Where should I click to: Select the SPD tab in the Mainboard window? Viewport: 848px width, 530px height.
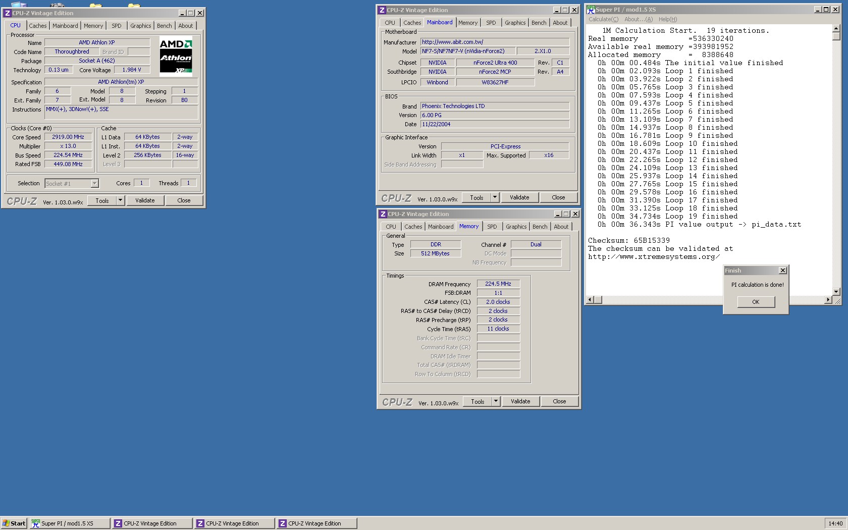click(x=491, y=23)
